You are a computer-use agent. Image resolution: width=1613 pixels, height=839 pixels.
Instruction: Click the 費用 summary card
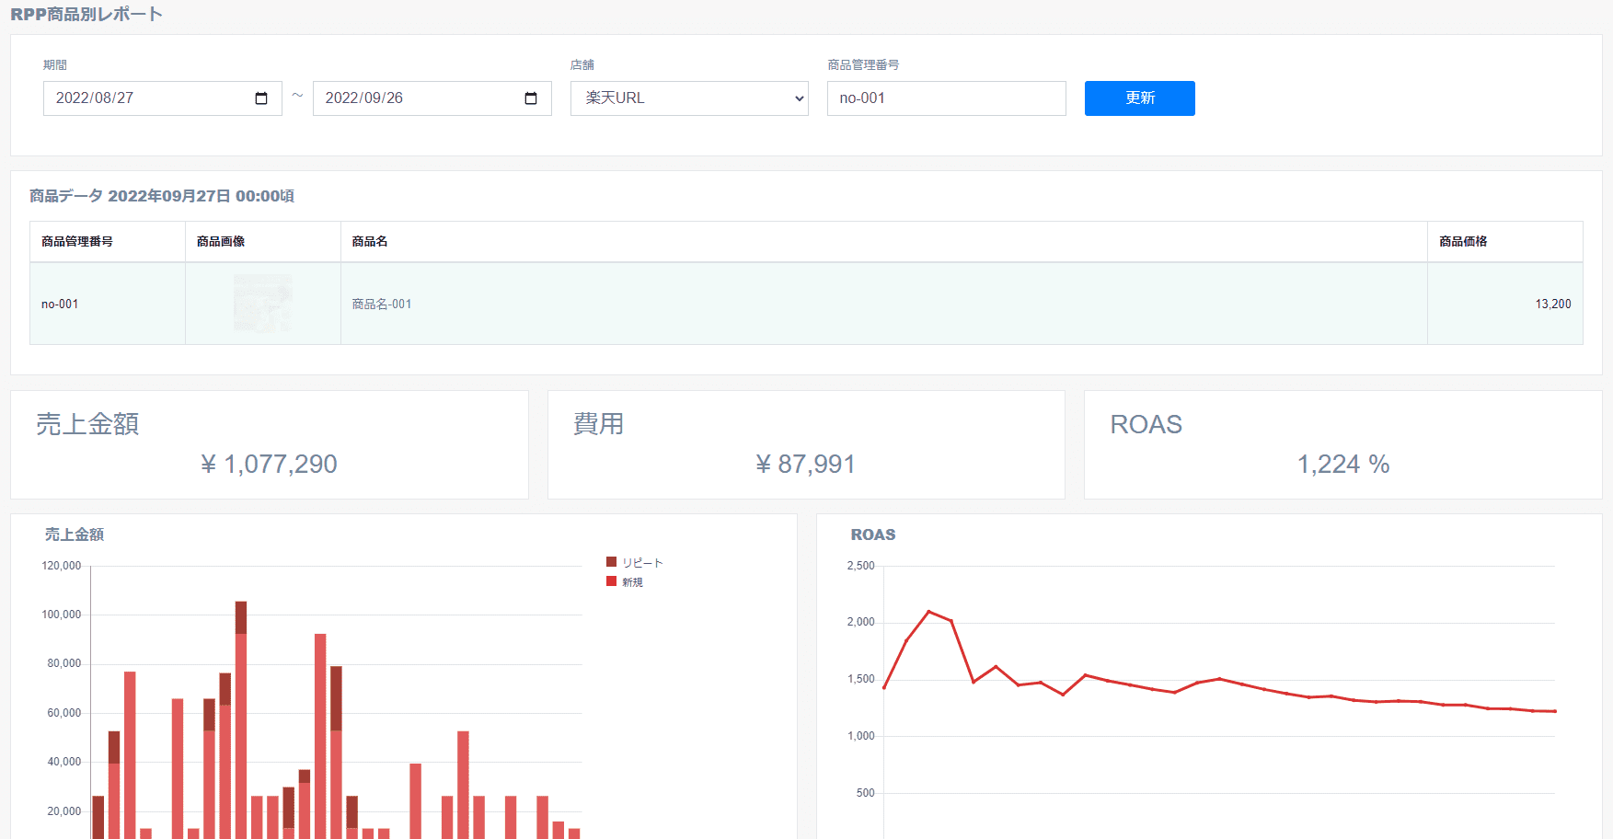(806, 444)
